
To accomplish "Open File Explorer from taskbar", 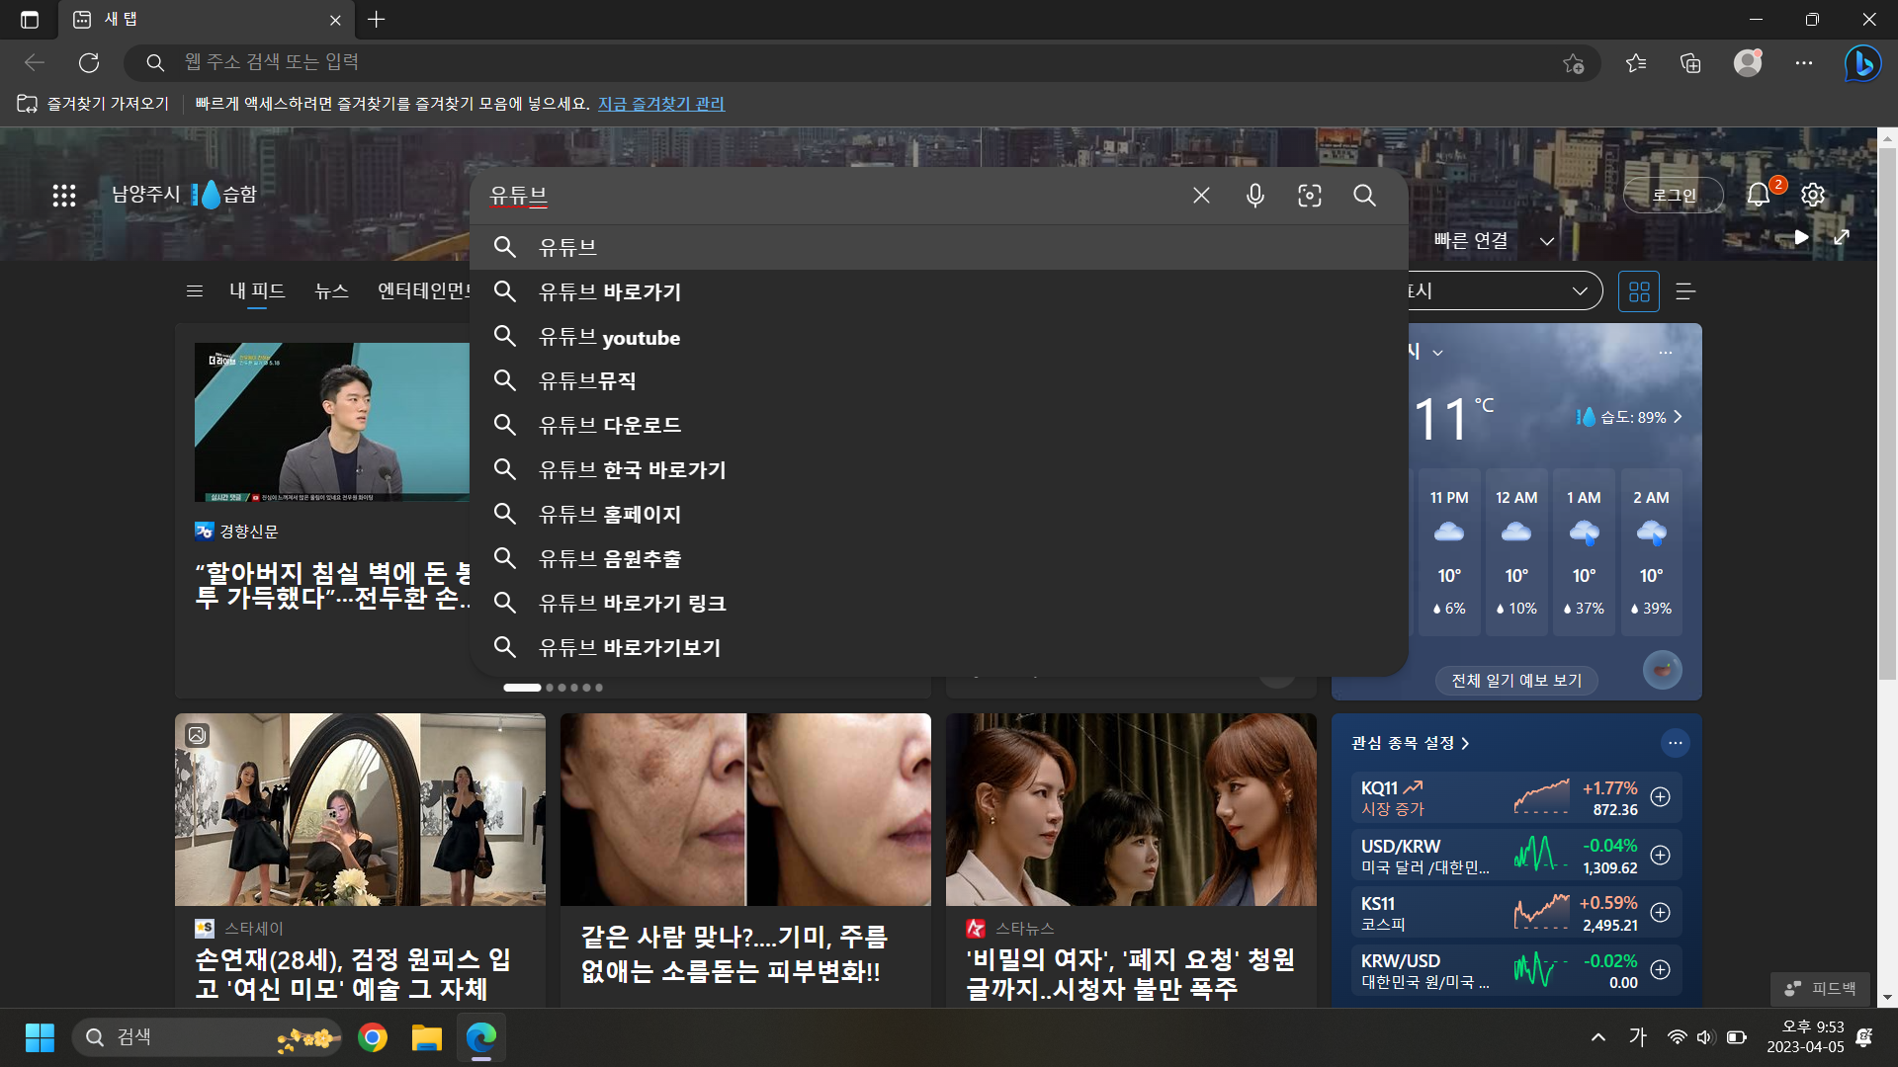I will 427,1038.
